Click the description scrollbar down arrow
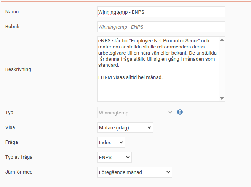 pyautogui.click(x=222, y=98)
